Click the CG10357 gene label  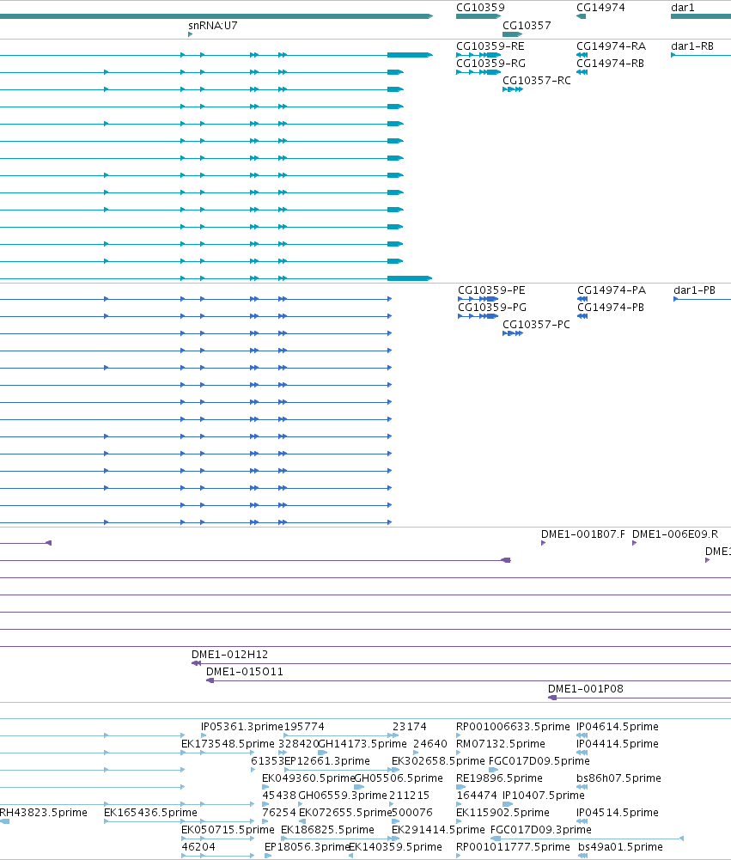[527, 26]
